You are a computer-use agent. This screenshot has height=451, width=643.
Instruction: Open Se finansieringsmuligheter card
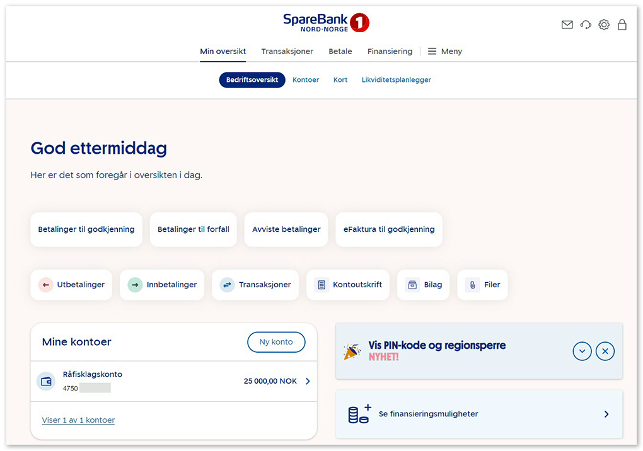pos(479,414)
